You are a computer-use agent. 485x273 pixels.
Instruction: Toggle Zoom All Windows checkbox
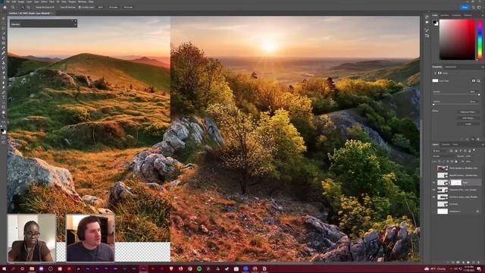click(59, 7)
